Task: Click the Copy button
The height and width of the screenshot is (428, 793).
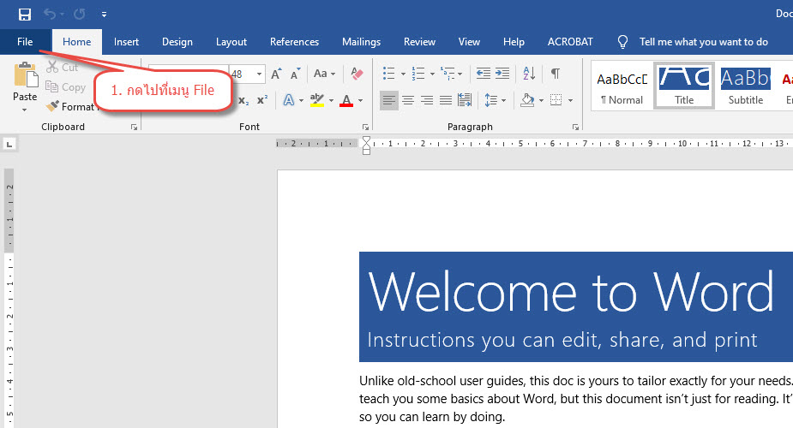Action: tap(66, 86)
